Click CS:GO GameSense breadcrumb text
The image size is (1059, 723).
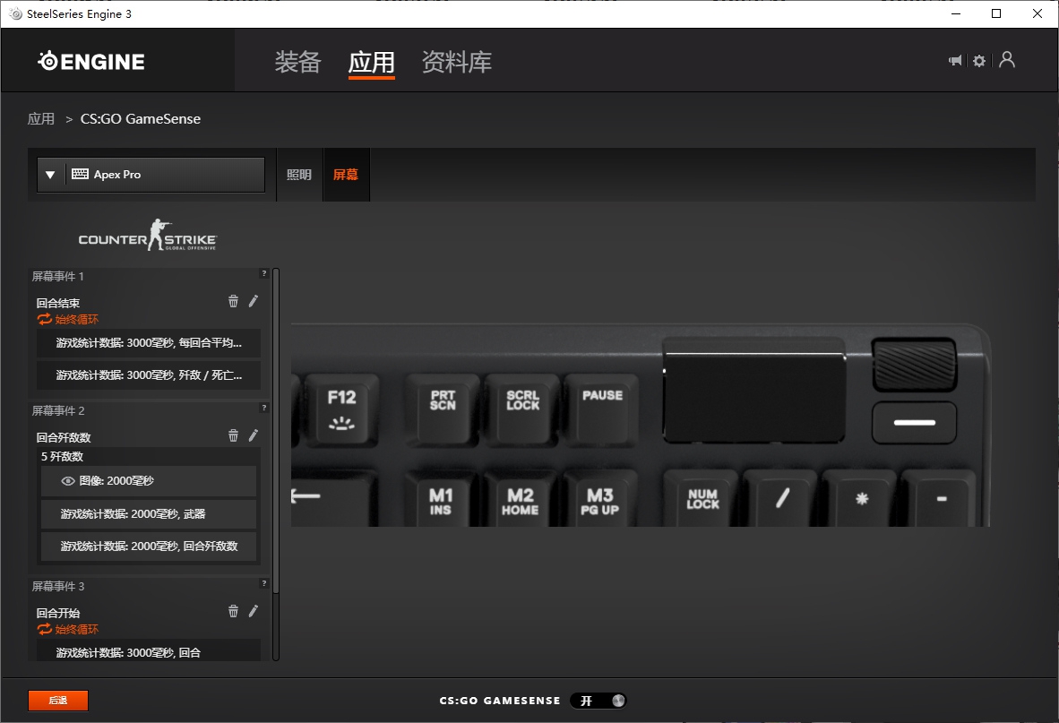click(x=141, y=119)
